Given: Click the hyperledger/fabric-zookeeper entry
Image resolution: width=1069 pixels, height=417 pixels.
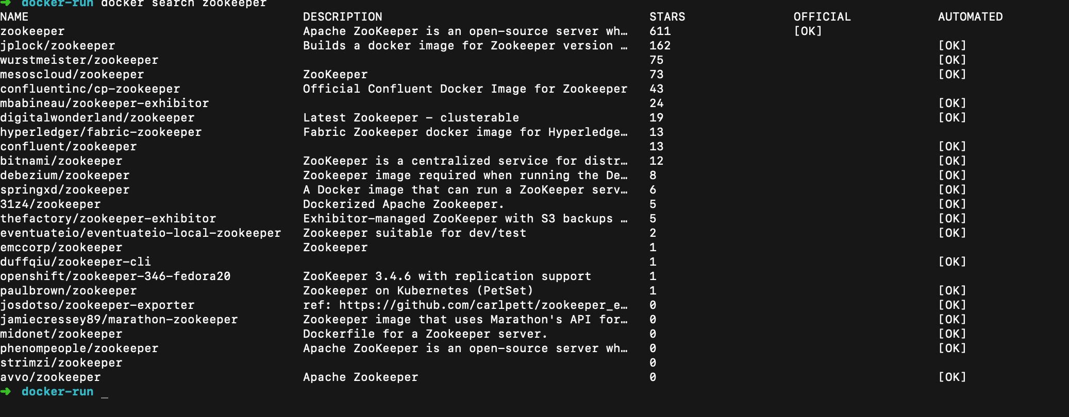Looking at the screenshot, I should 101,132.
